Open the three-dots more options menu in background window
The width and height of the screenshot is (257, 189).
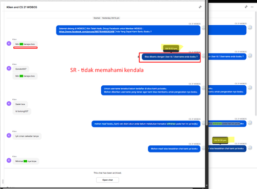pyautogui.click(x=252, y=7)
